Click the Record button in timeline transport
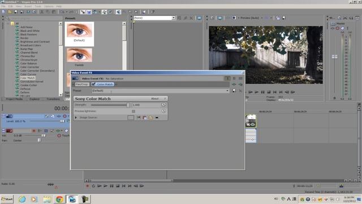This screenshot has height=204, width=362. pos(88,186)
